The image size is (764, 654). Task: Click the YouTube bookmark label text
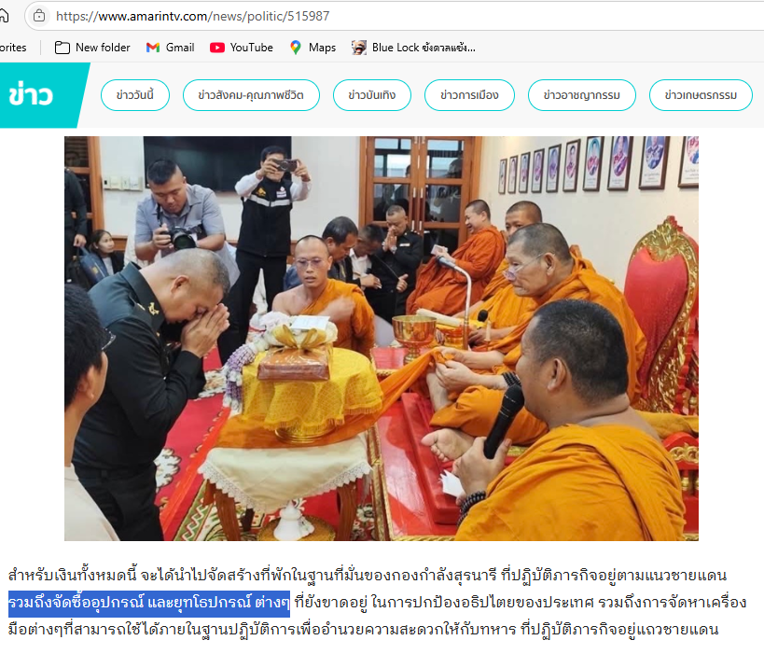click(252, 48)
